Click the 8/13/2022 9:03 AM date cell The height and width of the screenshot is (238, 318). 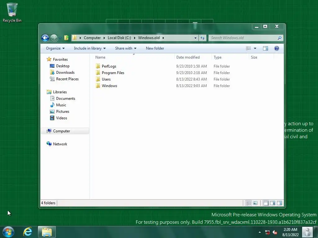tap(191, 86)
